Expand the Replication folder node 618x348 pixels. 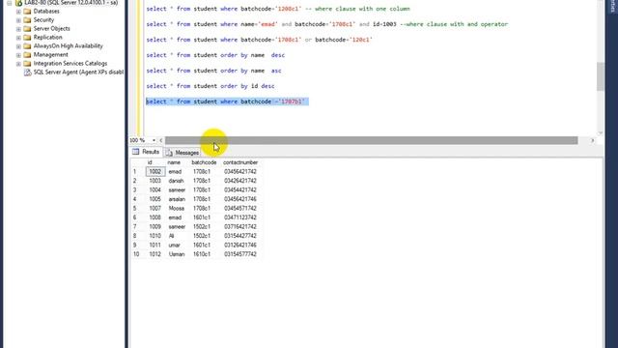[x=18, y=38]
